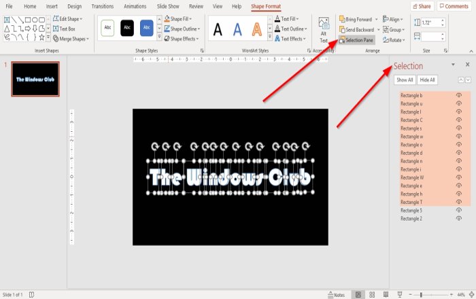Hide Rectangle T with its eye icon
The width and height of the screenshot is (476, 299).
pyautogui.click(x=459, y=202)
